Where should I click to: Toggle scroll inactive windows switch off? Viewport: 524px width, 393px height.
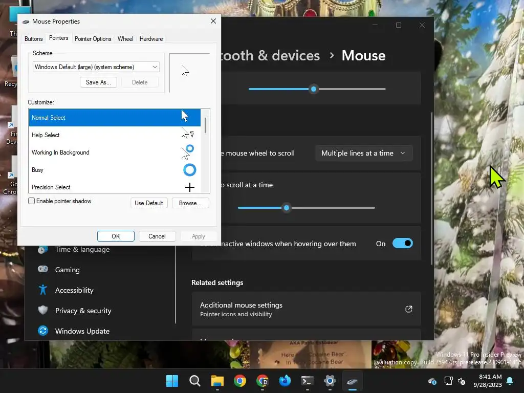[x=402, y=243]
